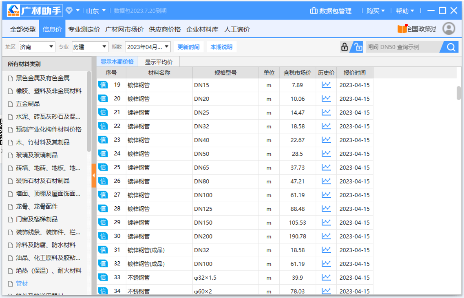This screenshot has width=464, height=298.
Task: Select 门窗及楼梯制品 category
Action: point(37,219)
